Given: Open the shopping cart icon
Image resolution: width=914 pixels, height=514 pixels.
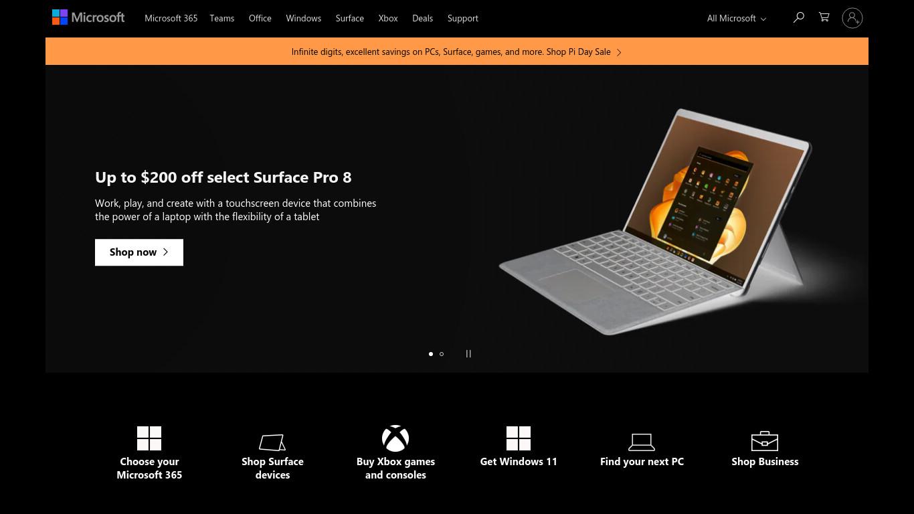Looking at the screenshot, I should [824, 17].
